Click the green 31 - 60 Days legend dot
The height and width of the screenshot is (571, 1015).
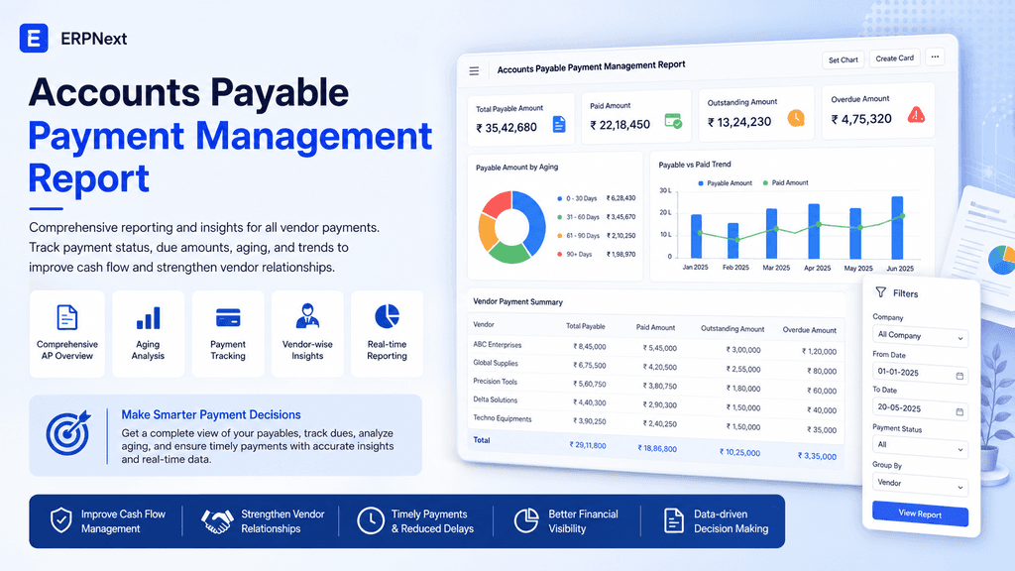click(559, 217)
